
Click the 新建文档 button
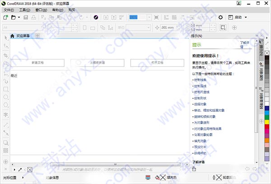click(37, 63)
